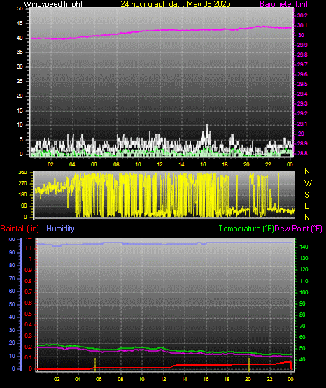Click the 25 windspeed axis value
The height and width of the screenshot is (388, 326).
coord(20,81)
